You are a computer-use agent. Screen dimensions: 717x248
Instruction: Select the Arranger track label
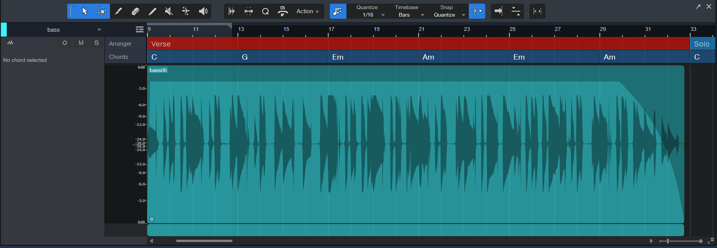click(x=120, y=44)
